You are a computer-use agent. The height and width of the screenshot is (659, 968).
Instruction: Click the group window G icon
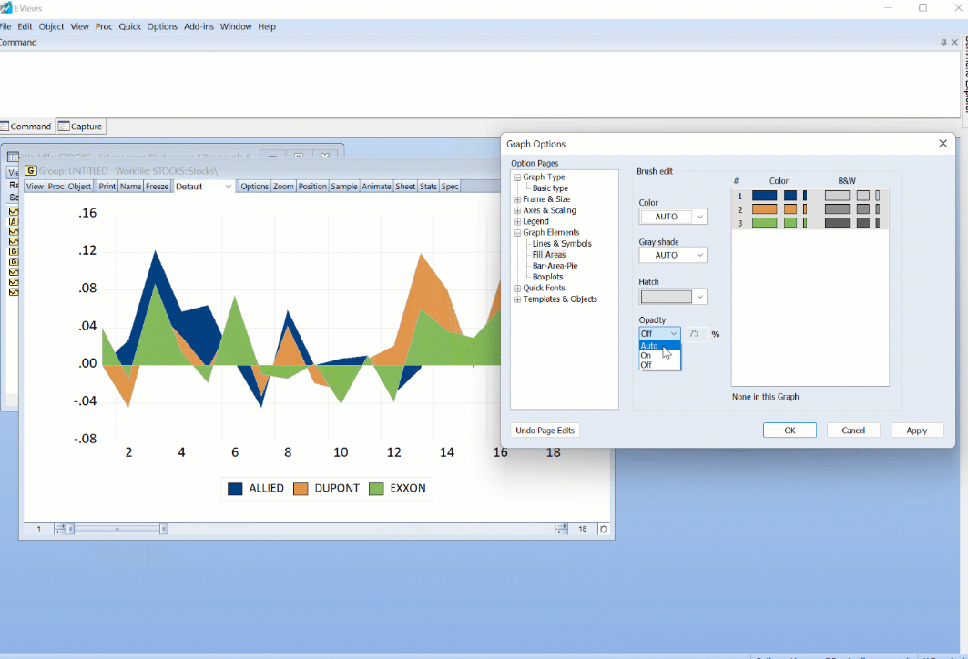coord(30,170)
